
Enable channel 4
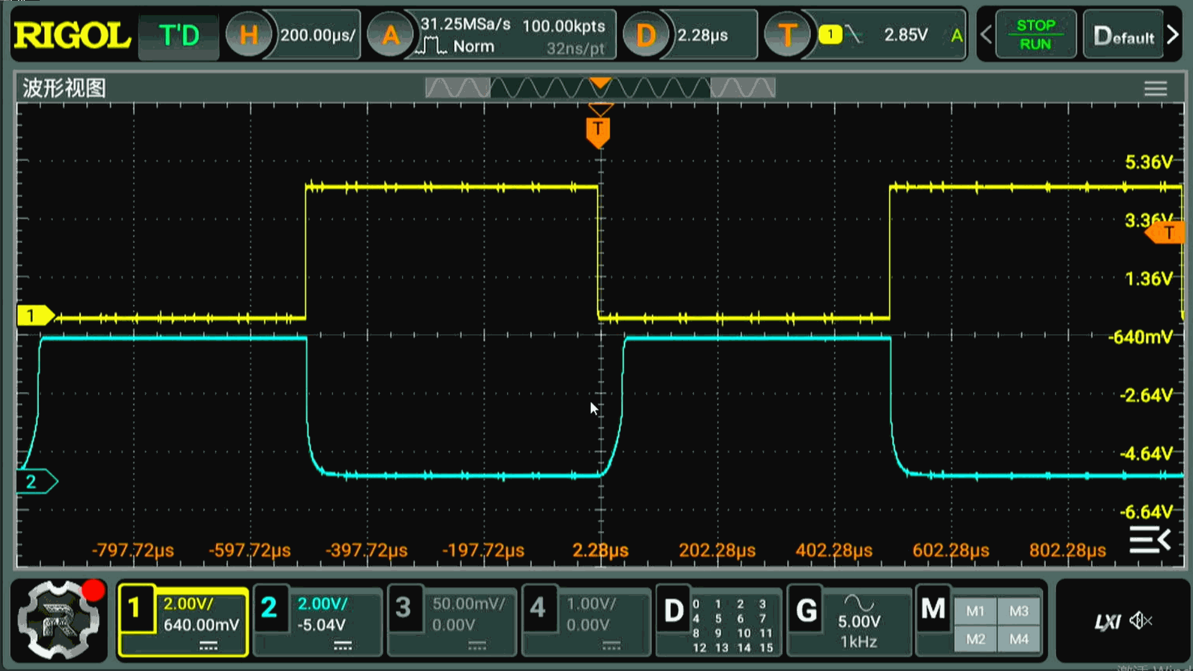point(537,608)
